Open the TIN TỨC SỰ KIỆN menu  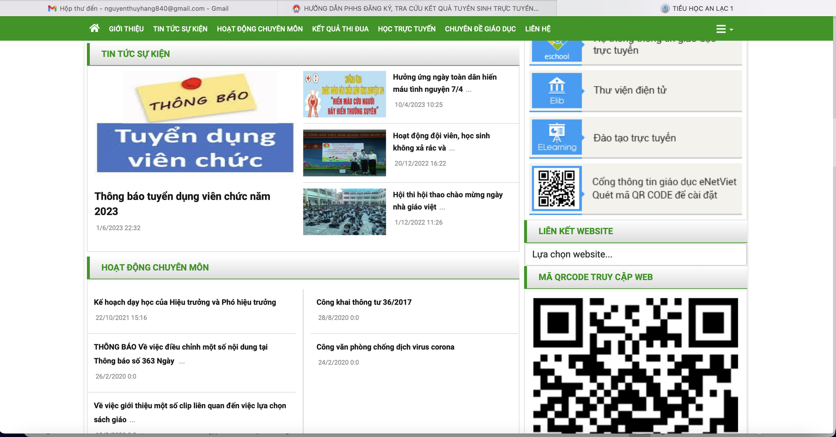180,29
